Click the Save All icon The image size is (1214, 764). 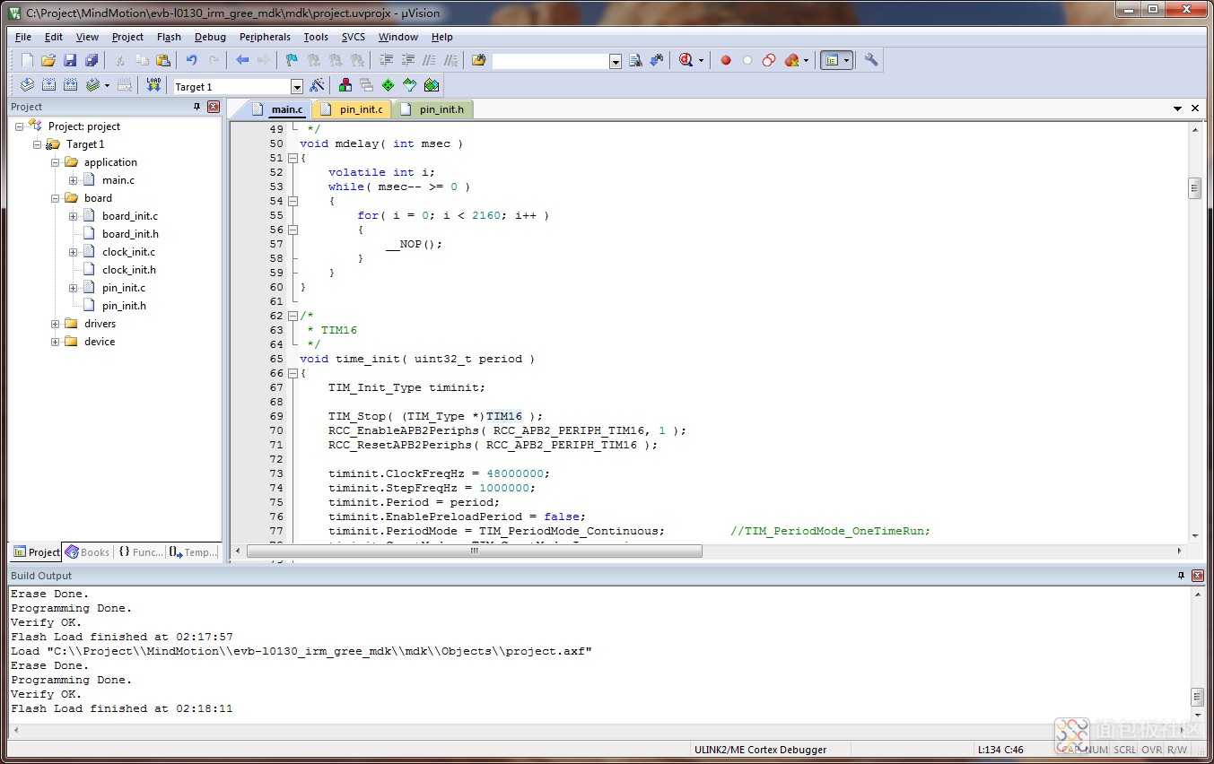[x=92, y=60]
